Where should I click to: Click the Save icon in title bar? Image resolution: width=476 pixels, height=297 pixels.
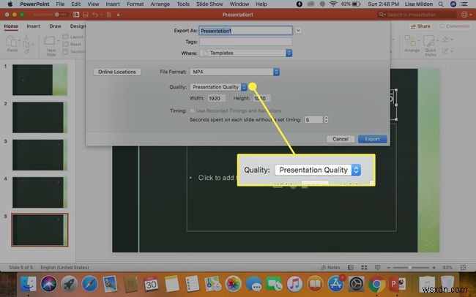coord(86,15)
